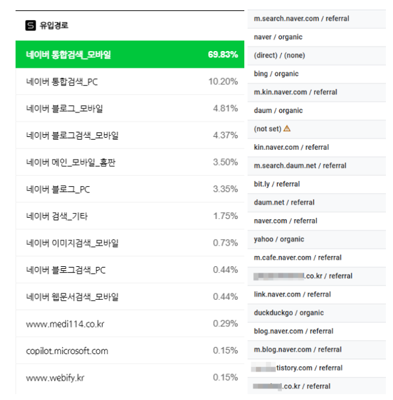
Task: Click the blurred tistory.com / referral row
Action: pos(317,368)
